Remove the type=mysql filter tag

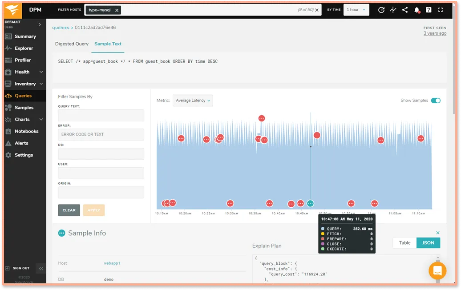(x=117, y=10)
